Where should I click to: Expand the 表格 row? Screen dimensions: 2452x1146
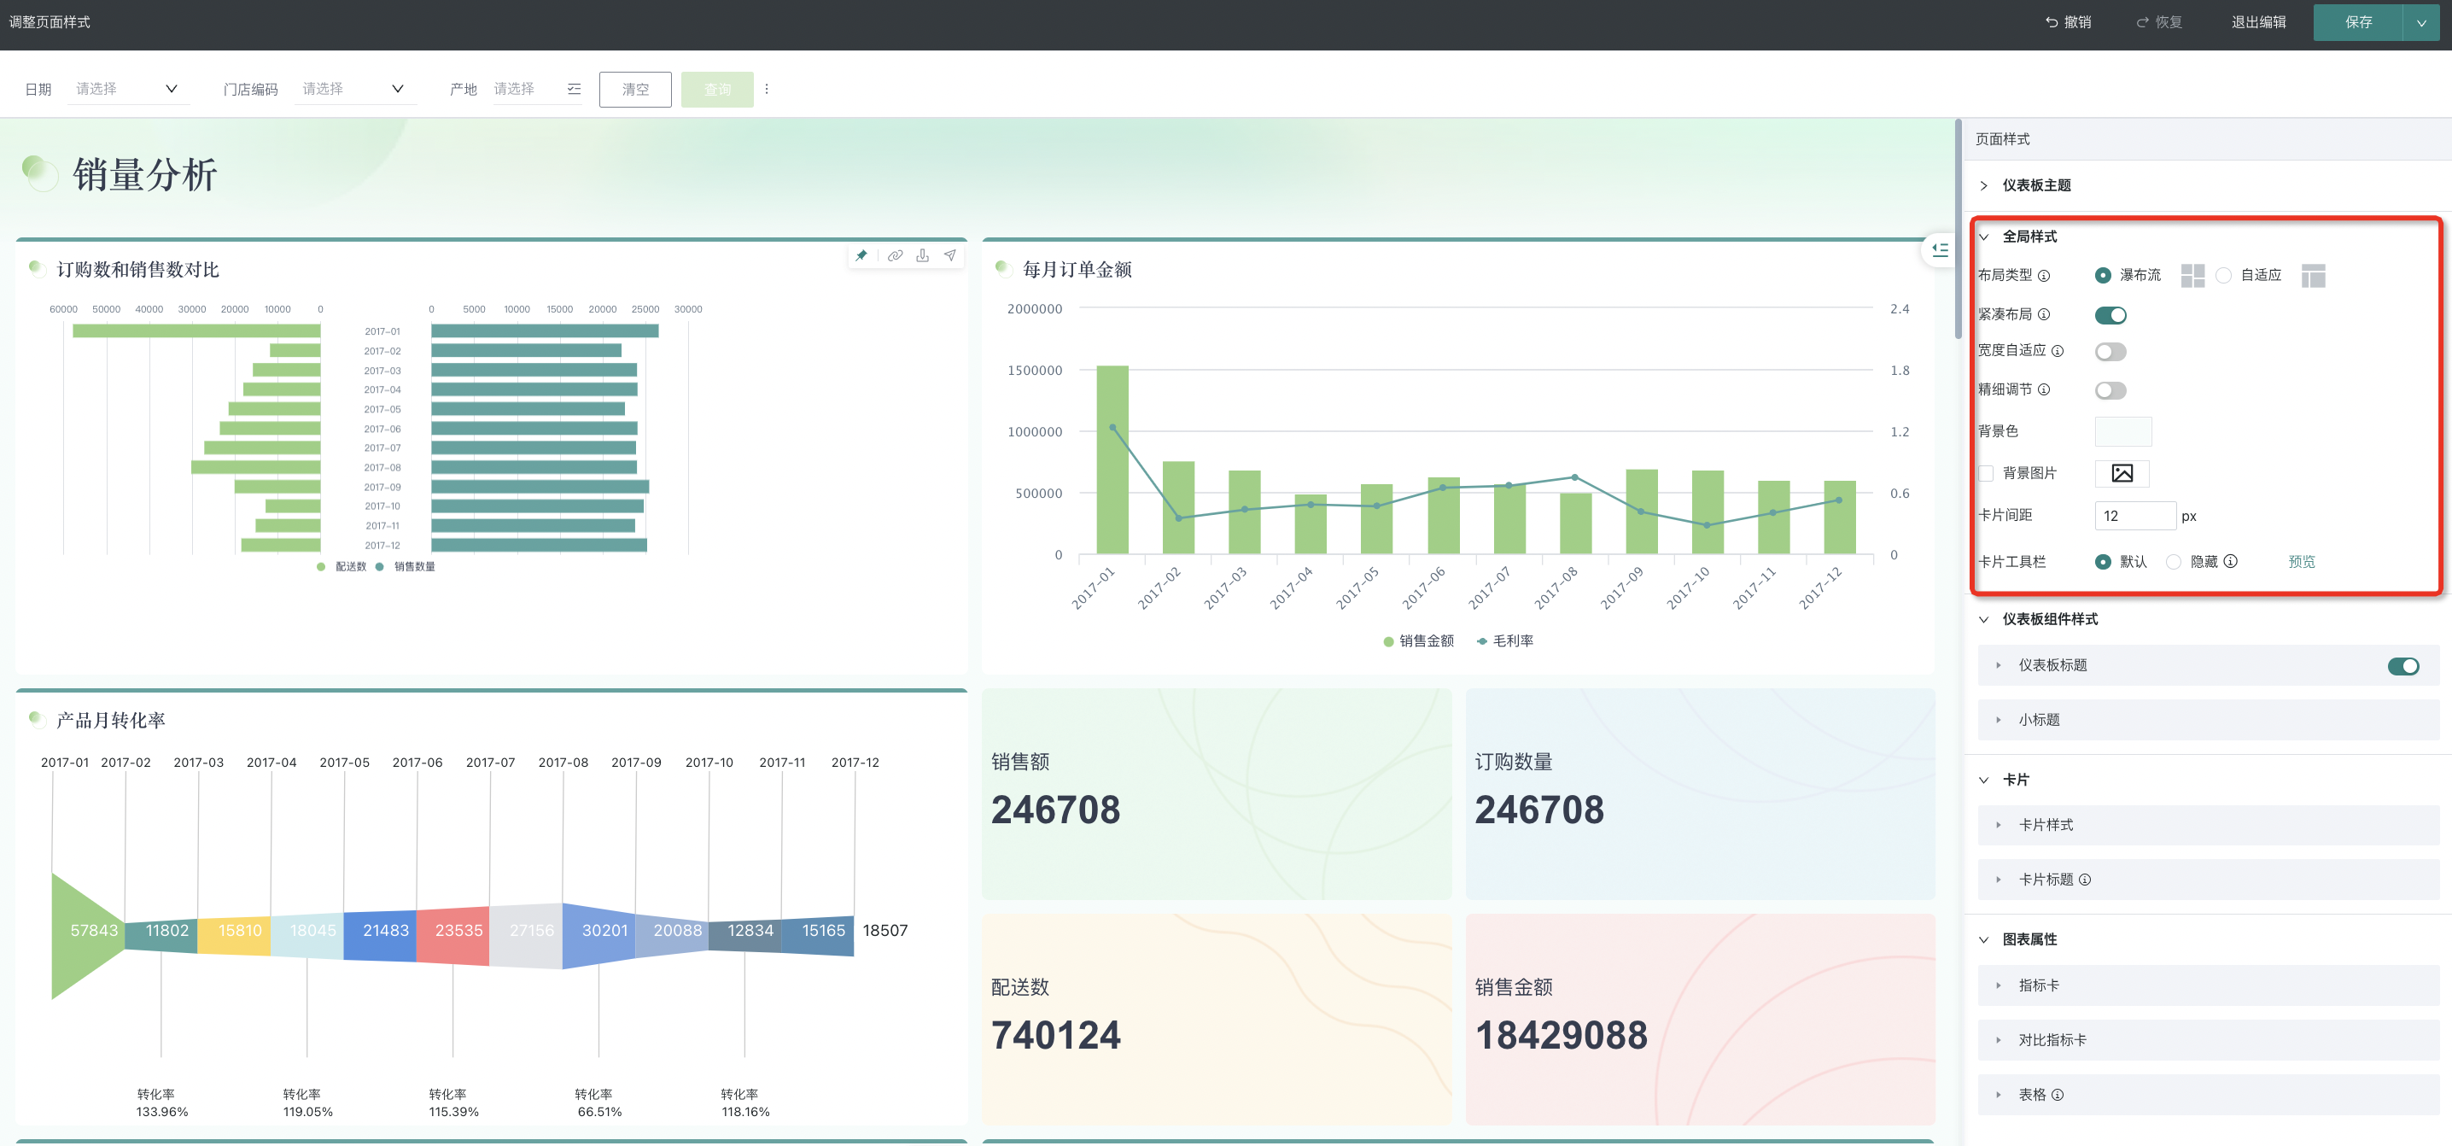[2209, 1096]
